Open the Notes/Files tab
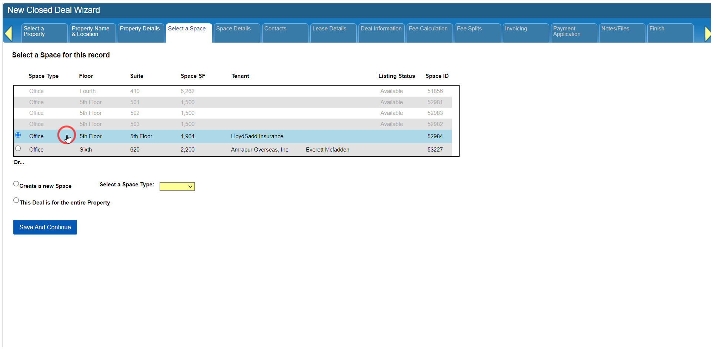This screenshot has height=349, width=711. click(622, 33)
